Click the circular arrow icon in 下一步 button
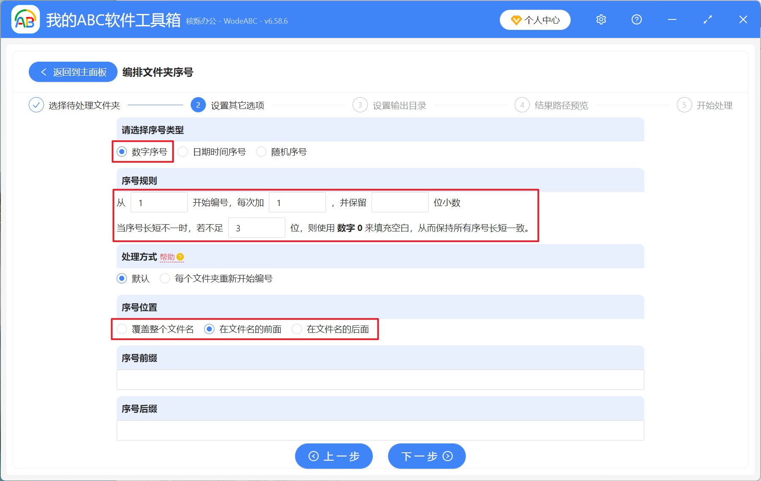This screenshot has height=481, width=761. (447, 456)
